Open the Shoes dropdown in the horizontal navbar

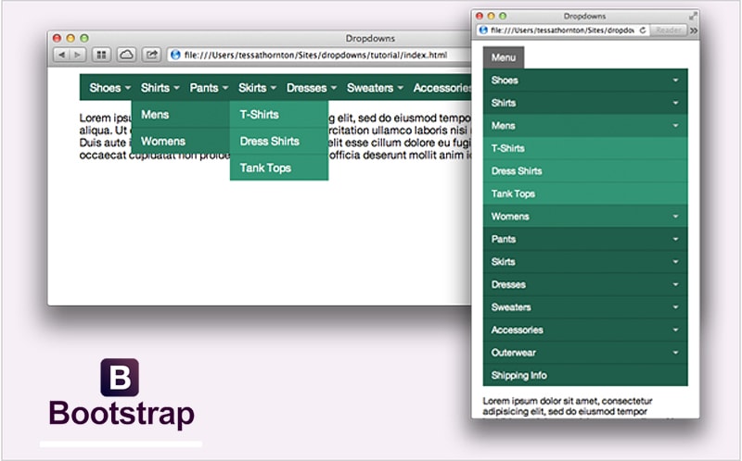coord(109,88)
